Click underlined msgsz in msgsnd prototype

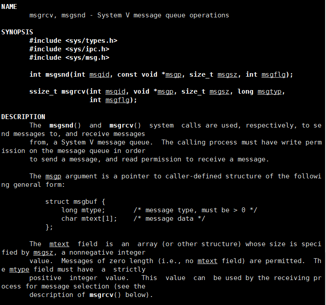tap(227, 74)
